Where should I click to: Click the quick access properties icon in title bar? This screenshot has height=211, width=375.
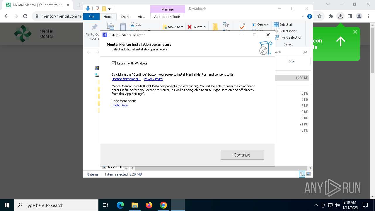pos(98,9)
